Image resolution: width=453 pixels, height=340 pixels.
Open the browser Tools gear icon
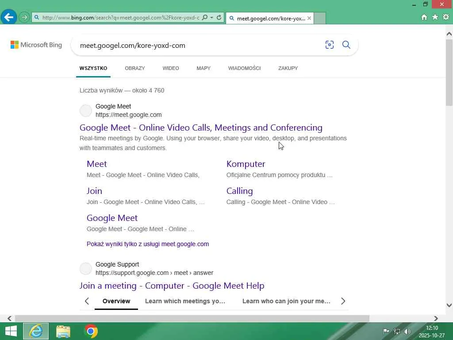pyautogui.click(x=446, y=17)
